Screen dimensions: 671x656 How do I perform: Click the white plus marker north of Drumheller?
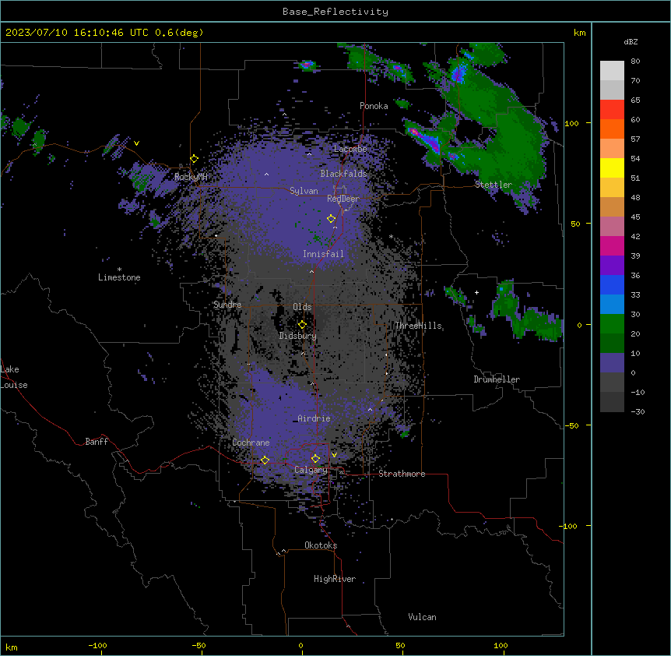pyautogui.click(x=476, y=292)
